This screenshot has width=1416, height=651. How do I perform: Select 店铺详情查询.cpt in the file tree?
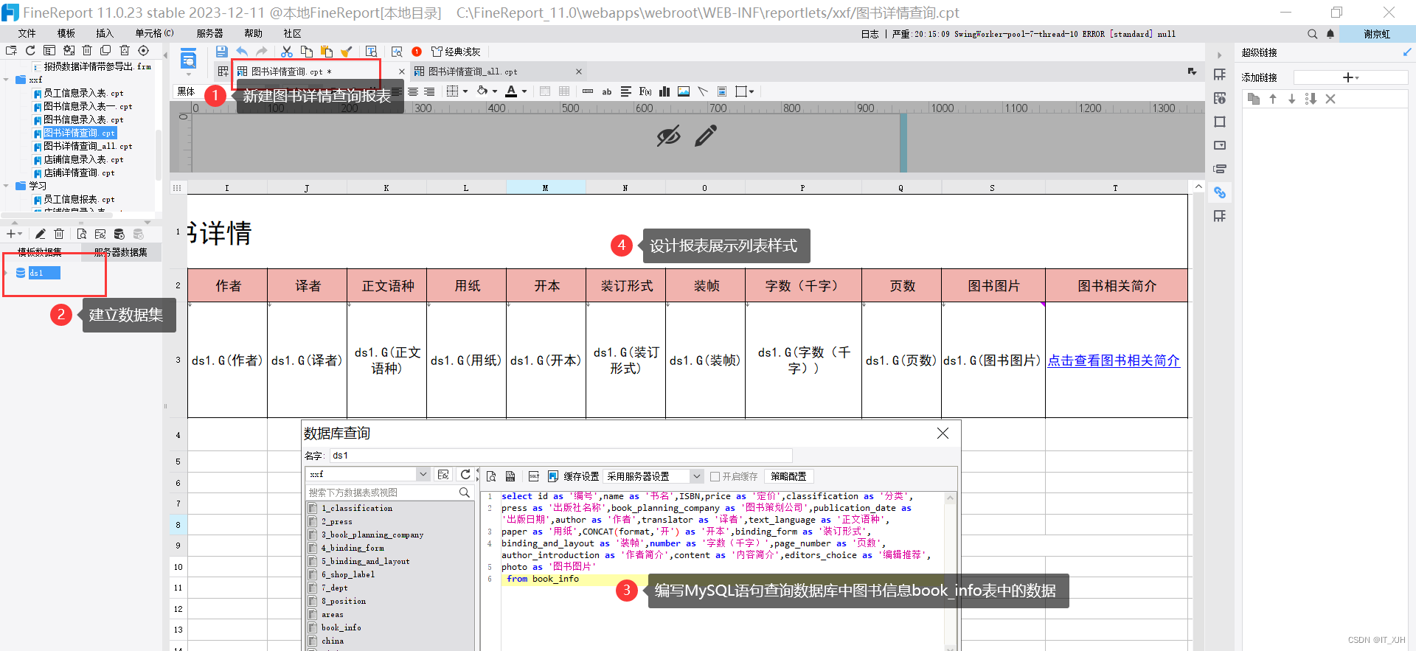click(x=79, y=173)
